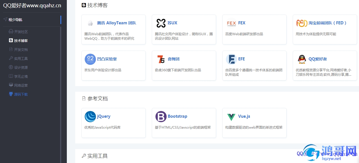Open the ISUX title link
359x163 pixels.
pos(173,23)
